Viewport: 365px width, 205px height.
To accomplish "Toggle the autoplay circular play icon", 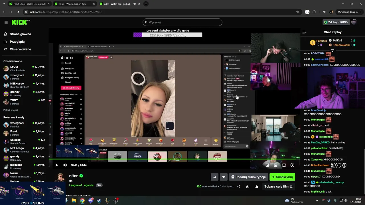I will pos(292,165).
